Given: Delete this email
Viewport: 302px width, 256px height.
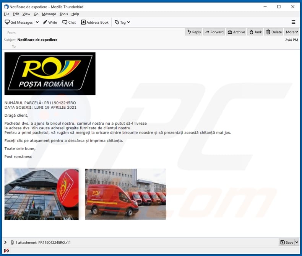Looking at the screenshot, I should click(274, 32).
